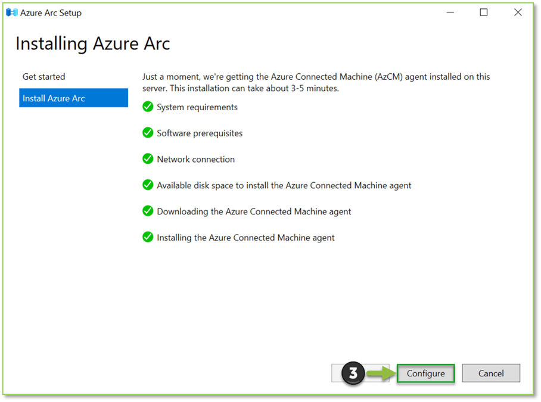This screenshot has height=402, width=541.
Task: Click the Installing agent checkmark icon
Action: click(x=147, y=237)
